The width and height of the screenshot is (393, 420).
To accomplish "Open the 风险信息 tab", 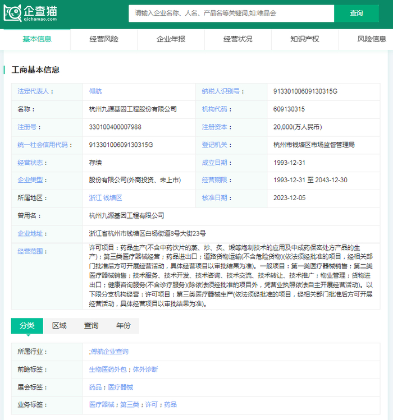I will 371,39.
